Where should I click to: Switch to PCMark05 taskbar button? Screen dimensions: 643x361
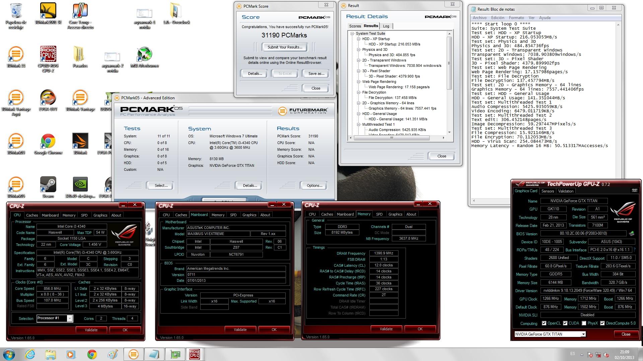(133, 354)
